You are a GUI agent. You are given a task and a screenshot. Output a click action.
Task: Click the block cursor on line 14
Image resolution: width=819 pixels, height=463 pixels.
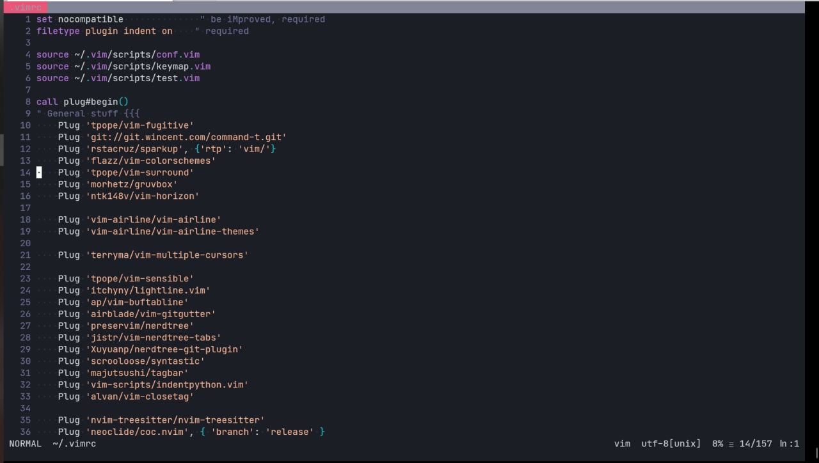[39, 173]
